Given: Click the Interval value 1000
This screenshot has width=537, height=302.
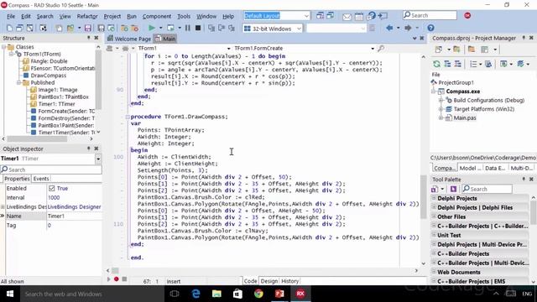Looking at the screenshot, I should [x=54, y=198].
